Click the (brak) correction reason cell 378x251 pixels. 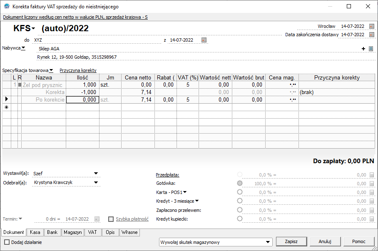(x=337, y=92)
